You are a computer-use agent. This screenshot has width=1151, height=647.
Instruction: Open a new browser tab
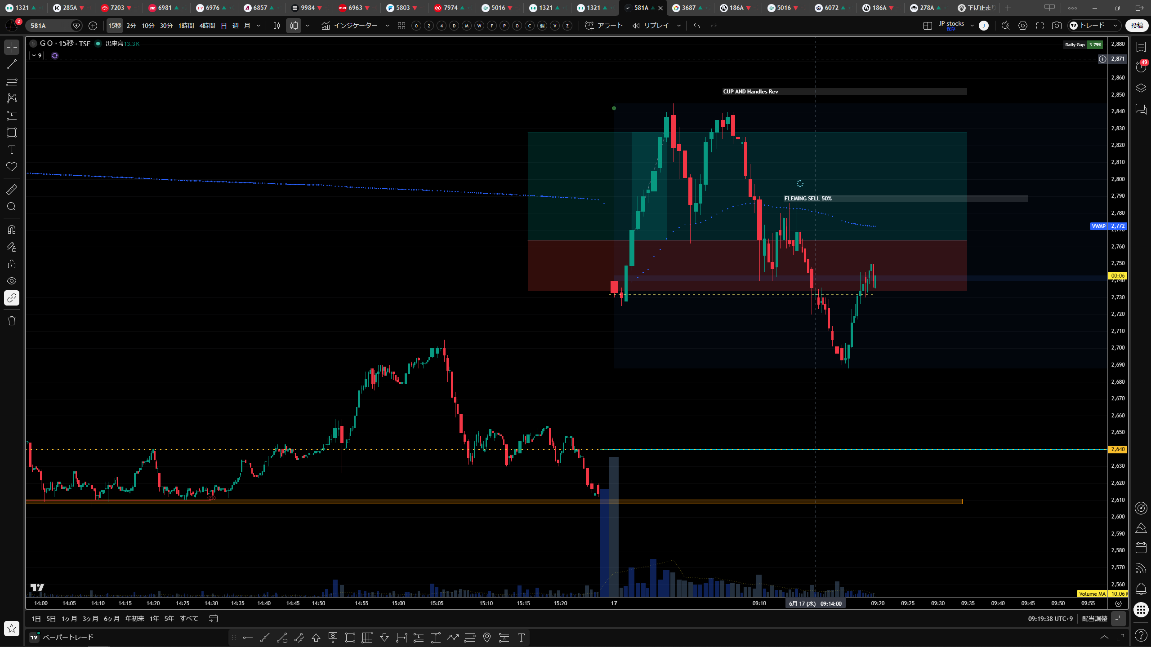coord(1008,8)
